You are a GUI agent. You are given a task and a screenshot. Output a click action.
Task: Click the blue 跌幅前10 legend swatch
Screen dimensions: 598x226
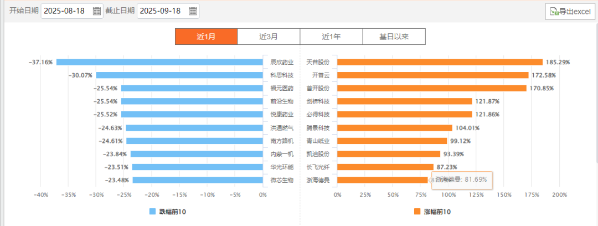153,212
